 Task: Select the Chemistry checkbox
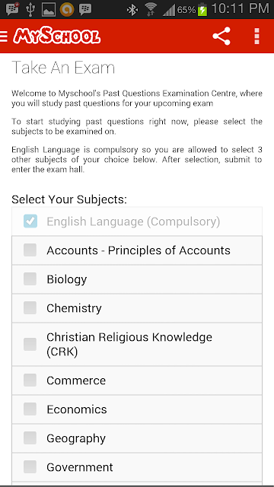pos(30,307)
